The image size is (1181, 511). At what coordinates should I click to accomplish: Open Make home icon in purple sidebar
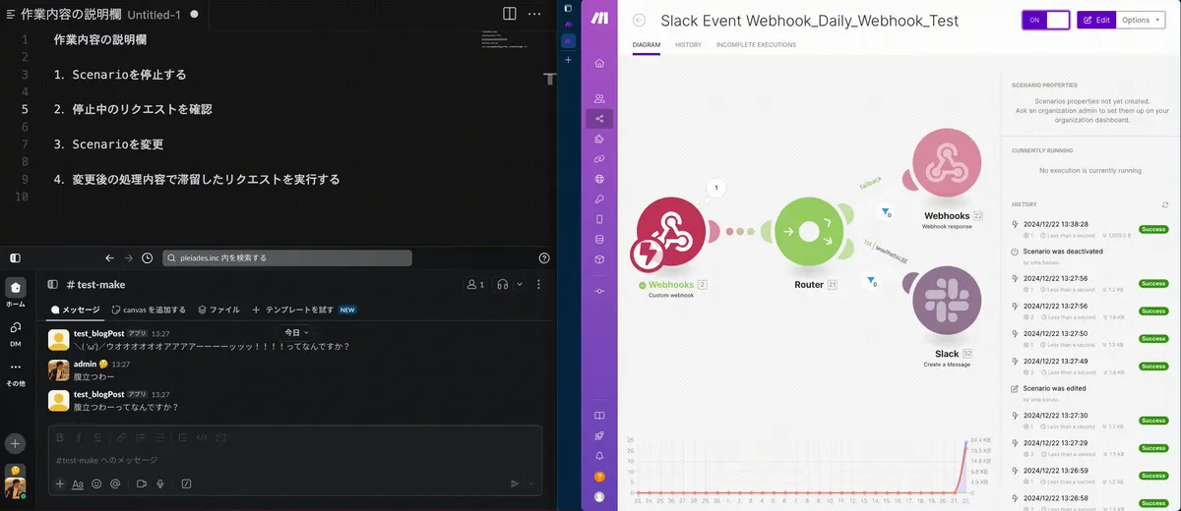coord(599,63)
